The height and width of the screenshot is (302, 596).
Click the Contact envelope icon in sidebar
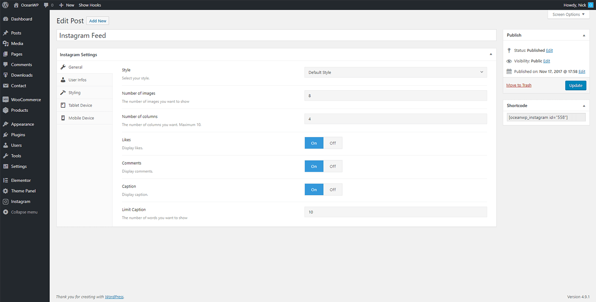(6, 85)
